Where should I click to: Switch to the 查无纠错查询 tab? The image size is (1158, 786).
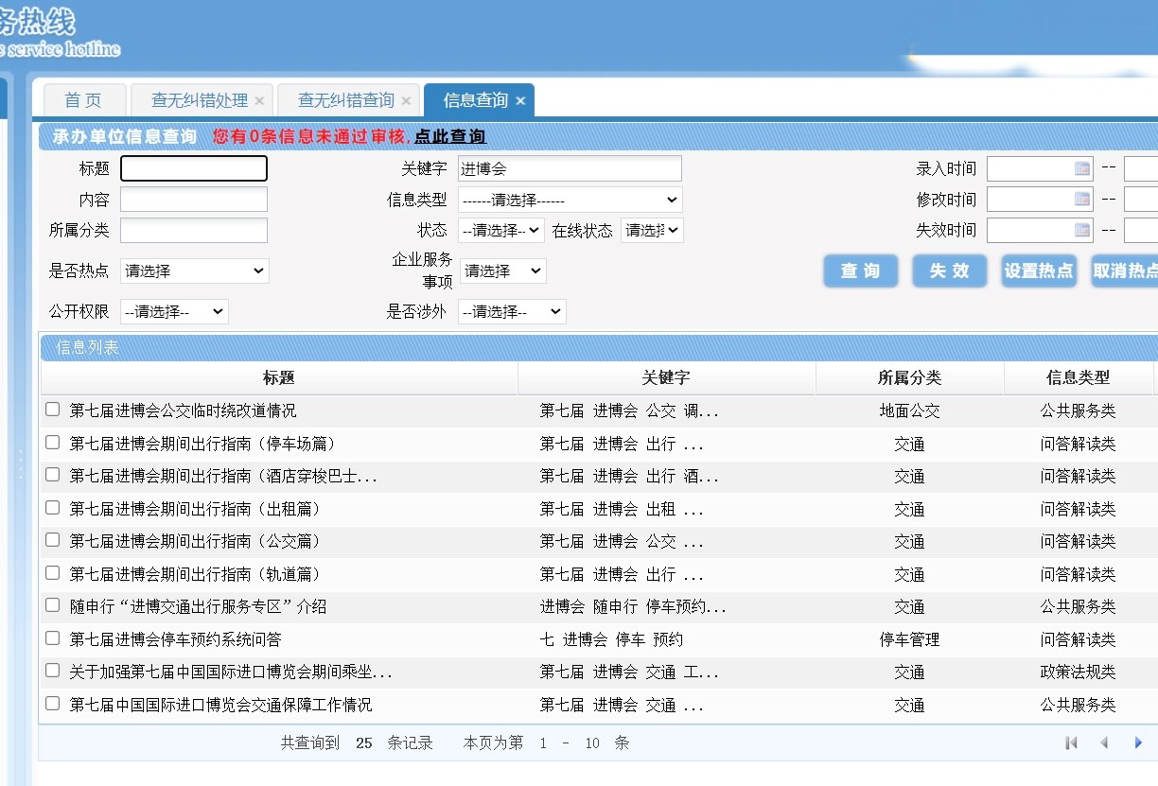pos(345,100)
